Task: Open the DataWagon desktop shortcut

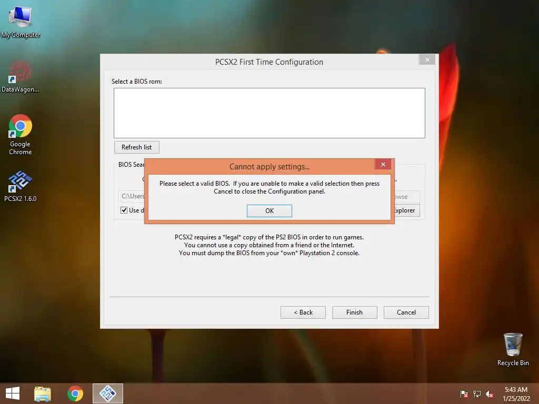Action: pyautogui.click(x=21, y=76)
